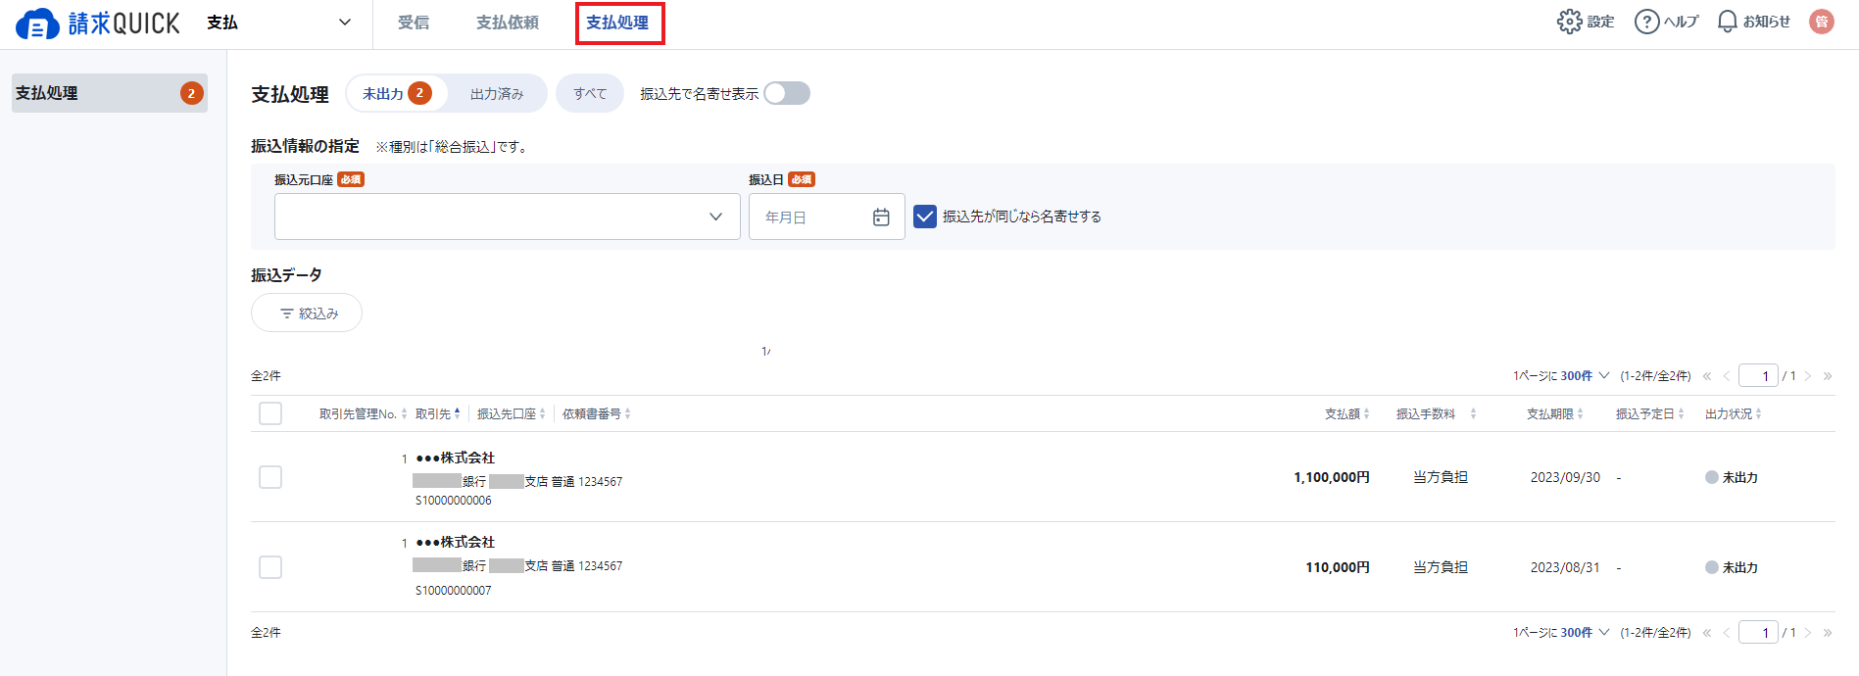Sort by 依頼書番号 column

pos(597,414)
